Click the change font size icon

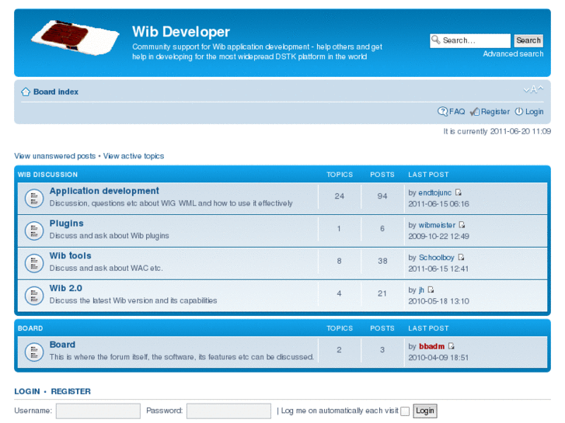[533, 90]
